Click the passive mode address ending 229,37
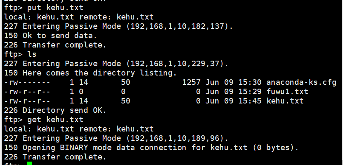Image resolution: width=343 pixels, height=165 pixels. [175, 64]
